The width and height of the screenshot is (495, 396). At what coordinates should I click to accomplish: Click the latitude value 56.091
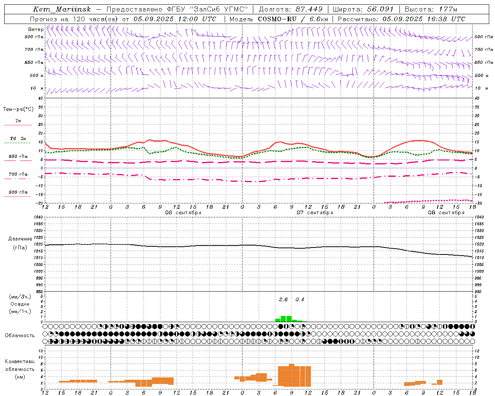(381, 9)
